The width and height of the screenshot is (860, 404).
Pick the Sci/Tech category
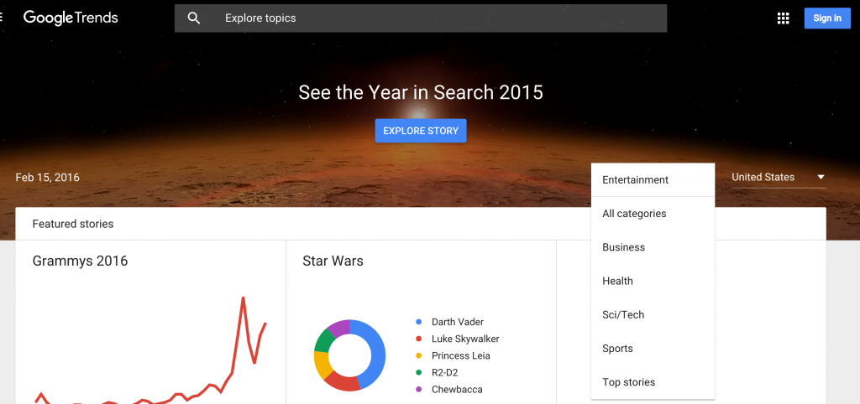(653, 315)
